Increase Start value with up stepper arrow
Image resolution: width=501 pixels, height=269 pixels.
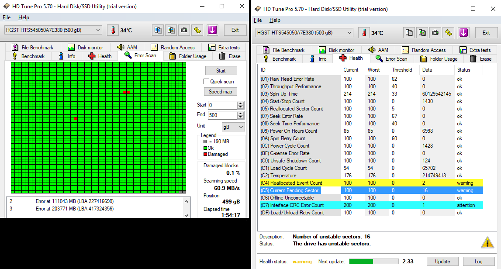[x=241, y=103]
